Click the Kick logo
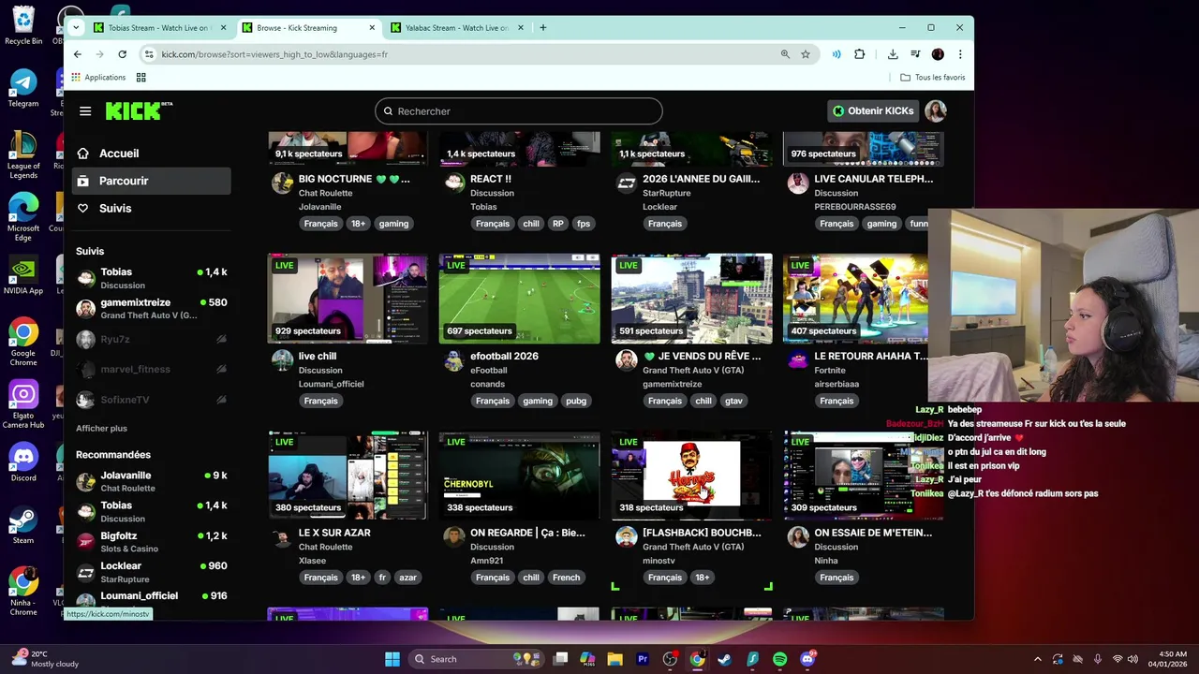The height and width of the screenshot is (674, 1199). [x=139, y=110]
